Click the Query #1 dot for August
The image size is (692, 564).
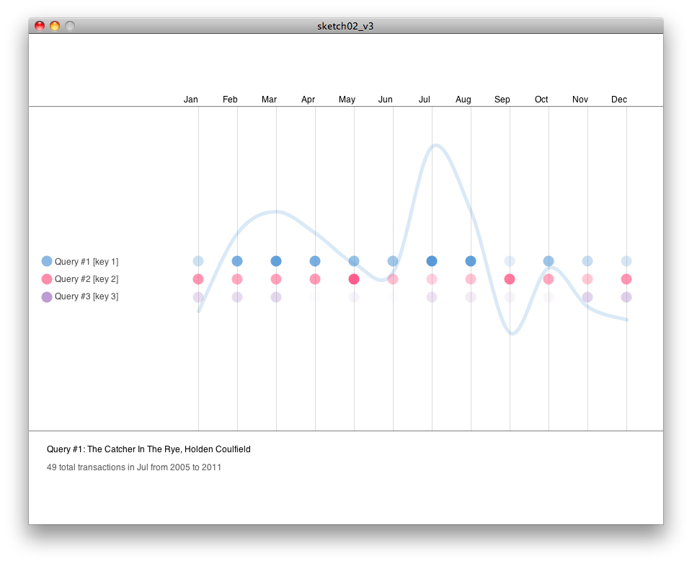[x=471, y=261]
